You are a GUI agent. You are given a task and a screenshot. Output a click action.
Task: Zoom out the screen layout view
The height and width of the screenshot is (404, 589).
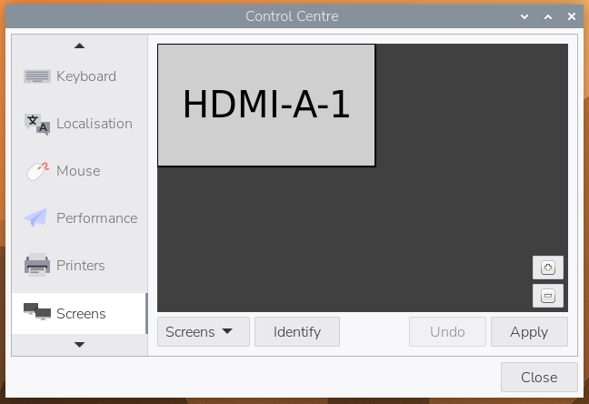(x=547, y=296)
